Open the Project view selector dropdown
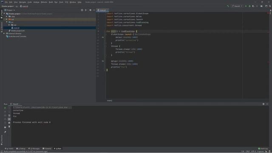272x153 pixels. 10,10
